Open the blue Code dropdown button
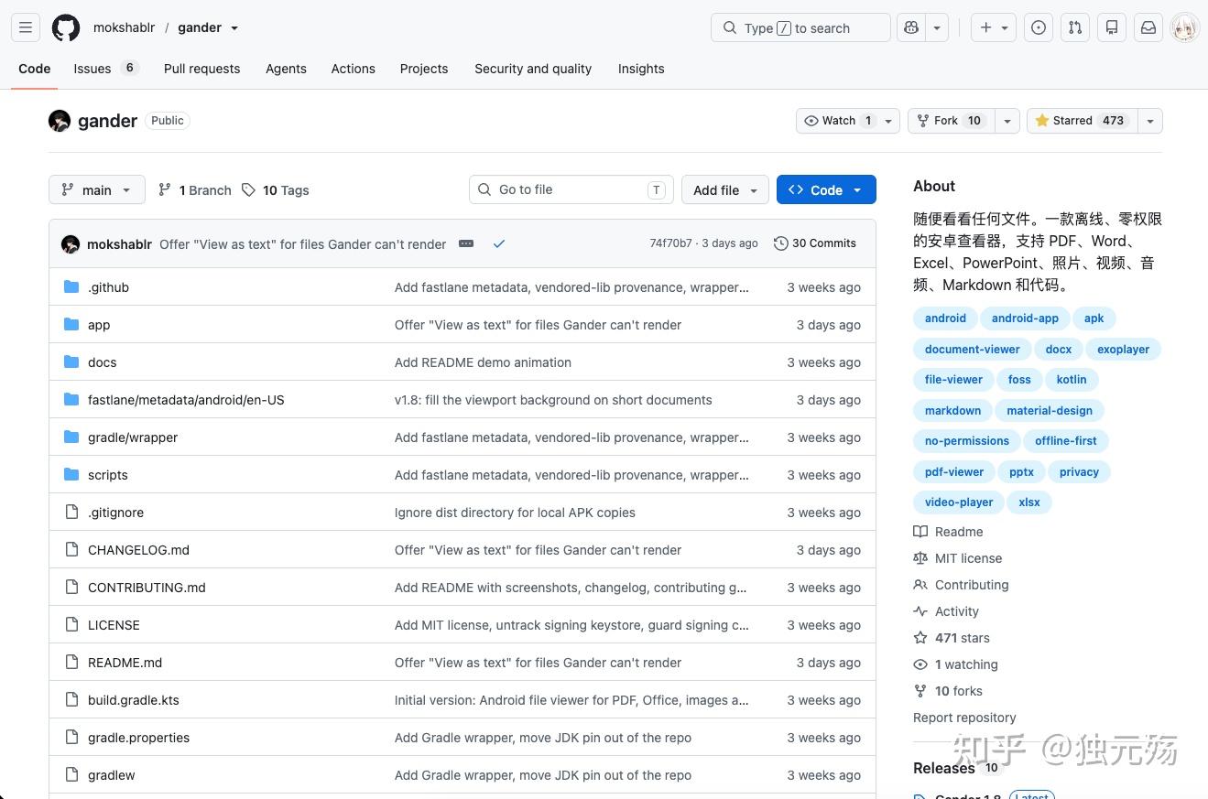 826,189
